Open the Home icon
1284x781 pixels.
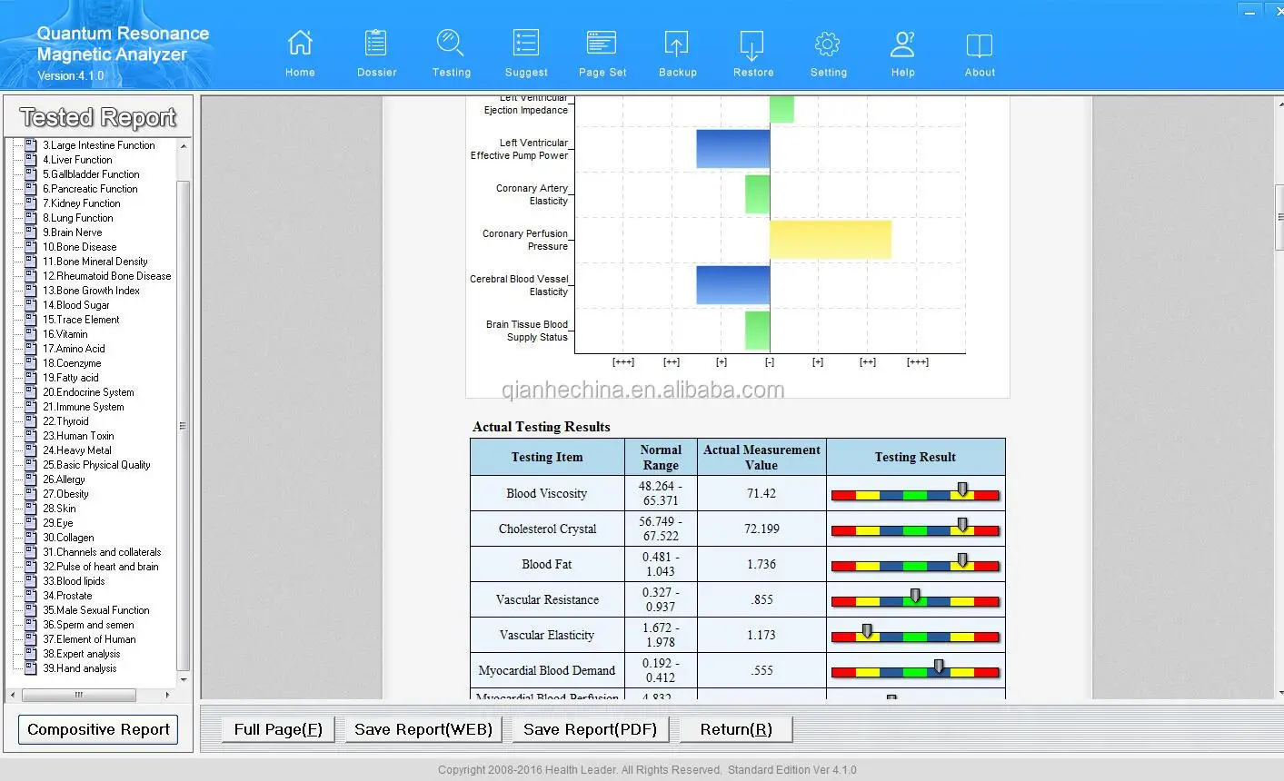300,43
